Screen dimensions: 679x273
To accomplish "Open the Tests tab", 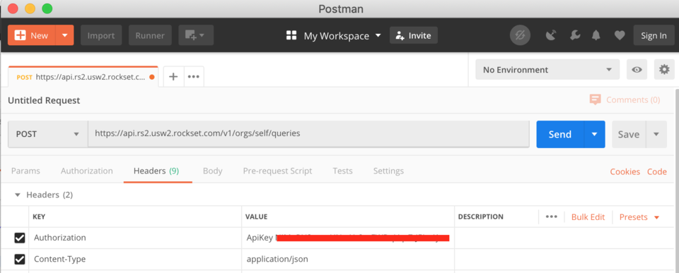I will (x=342, y=171).
